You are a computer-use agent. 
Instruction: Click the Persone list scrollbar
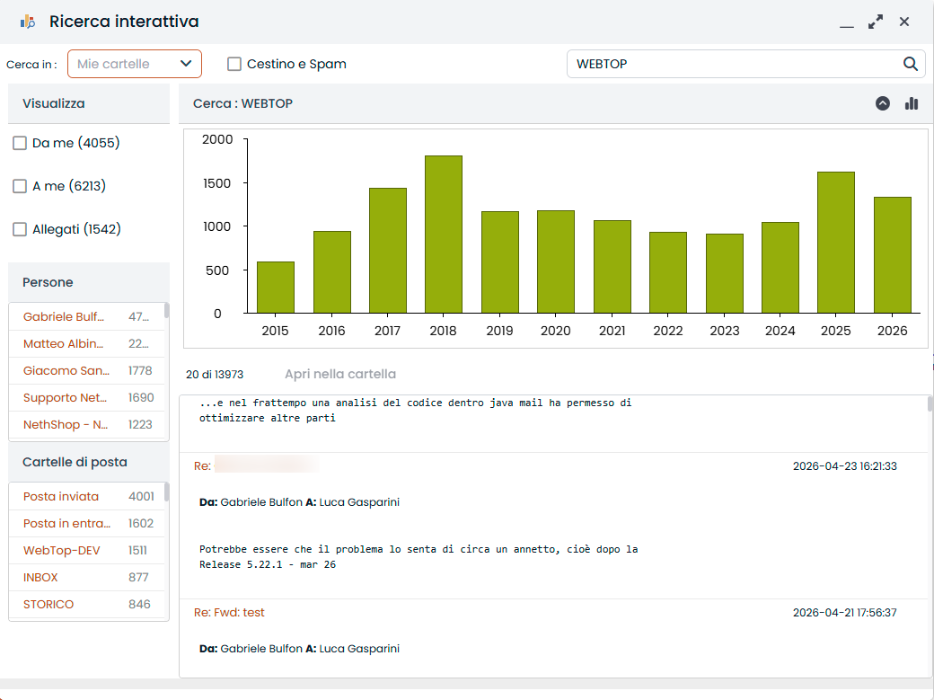[166, 310]
